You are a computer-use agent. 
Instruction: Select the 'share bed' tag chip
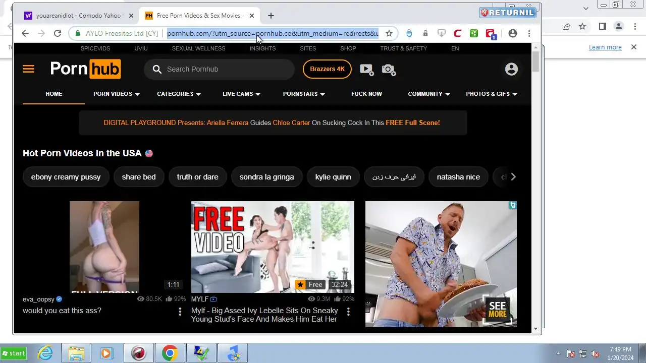[x=139, y=177]
